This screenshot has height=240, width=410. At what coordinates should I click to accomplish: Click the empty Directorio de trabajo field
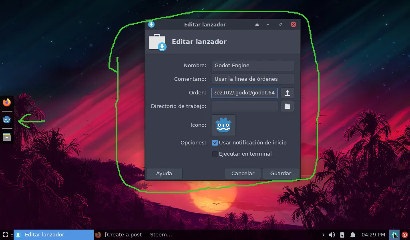(x=245, y=106)
